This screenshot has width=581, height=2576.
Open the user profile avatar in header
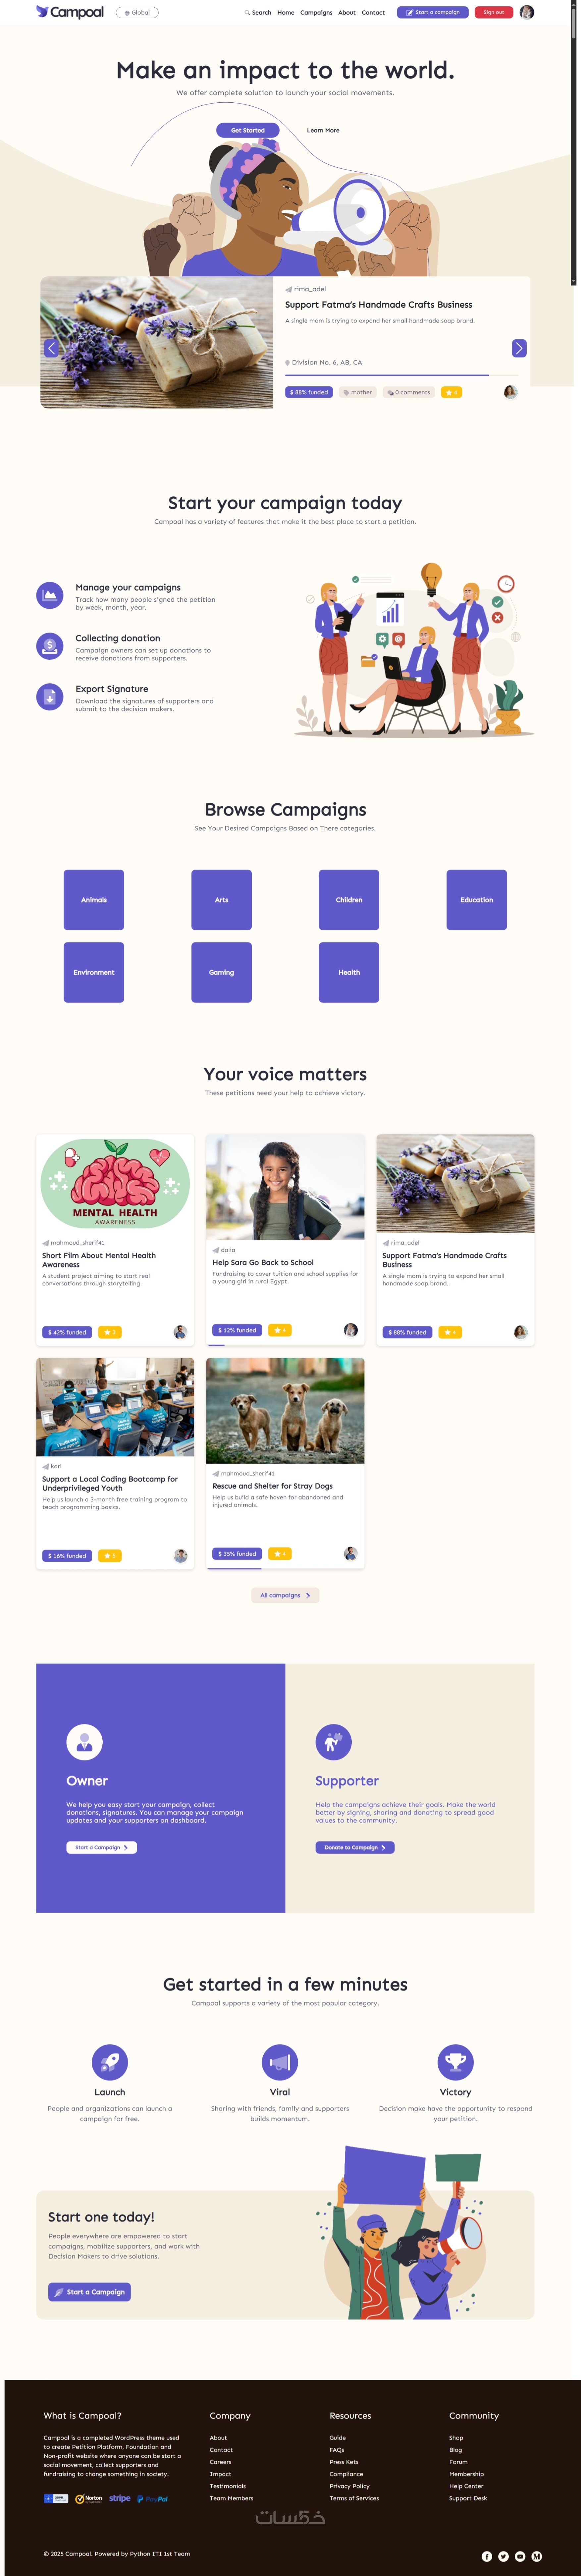pyautogui.click(x=527, y=12)
